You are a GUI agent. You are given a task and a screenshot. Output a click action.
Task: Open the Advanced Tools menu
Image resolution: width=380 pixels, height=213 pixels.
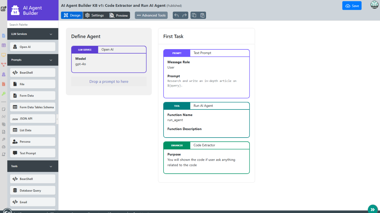pyautogui.click(x=151, y=15)
